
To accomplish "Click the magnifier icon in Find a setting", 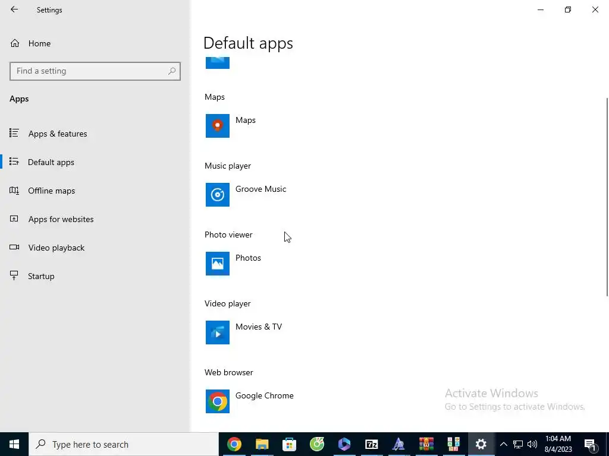I will [172, 71].
